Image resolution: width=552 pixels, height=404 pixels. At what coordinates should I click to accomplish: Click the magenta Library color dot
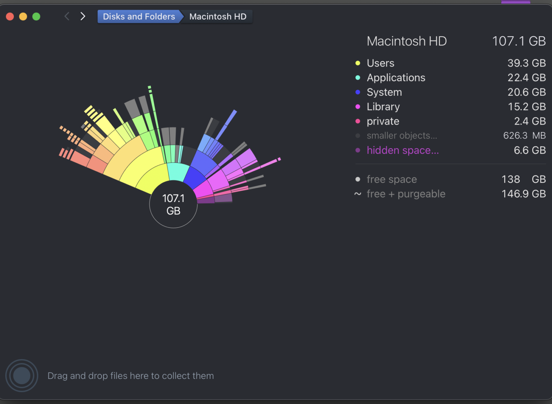pyautogui.click(x=358, y=107)
